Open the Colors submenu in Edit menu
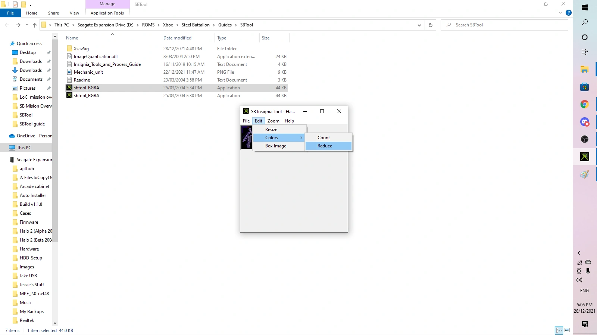Viewport: 597px width, 335px height. [279, 138]
